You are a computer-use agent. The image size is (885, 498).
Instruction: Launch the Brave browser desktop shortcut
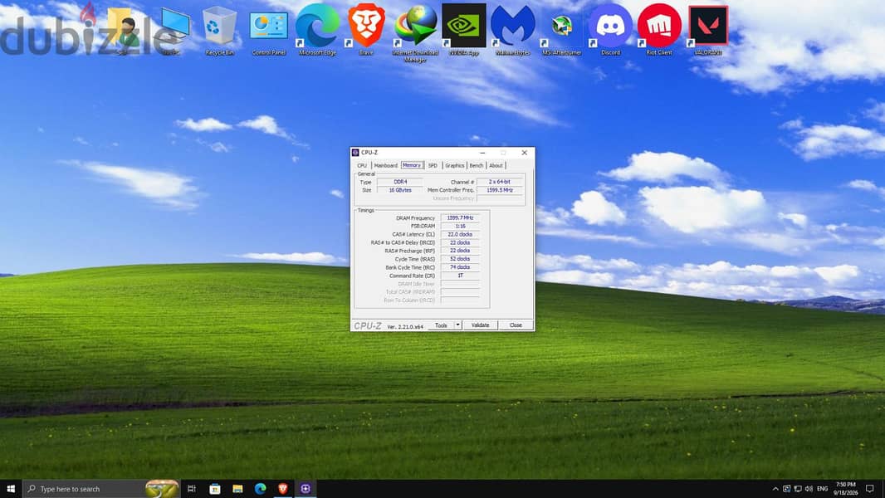pyautogui.click(x=366, y=31)
